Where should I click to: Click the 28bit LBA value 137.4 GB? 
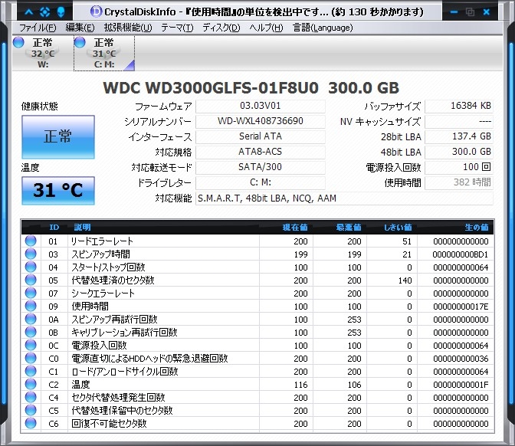(x=459, y=136)
